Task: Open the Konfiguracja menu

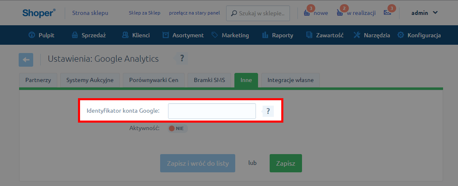Action: tap(419, 35)
